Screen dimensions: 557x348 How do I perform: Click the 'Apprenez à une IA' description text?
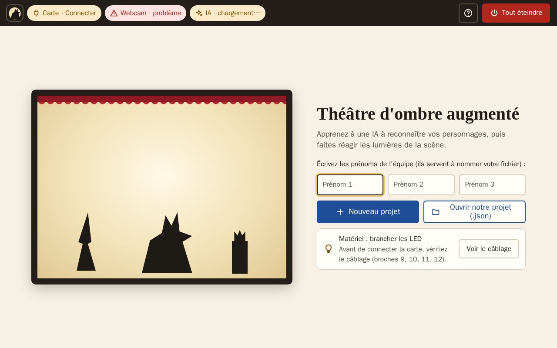point(411,140)
